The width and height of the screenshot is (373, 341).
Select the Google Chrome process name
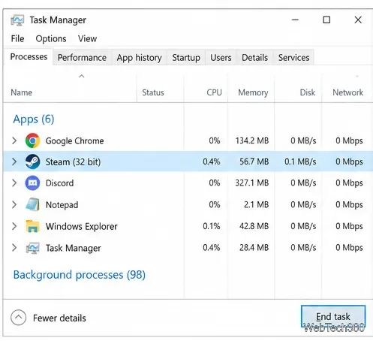(x=74, y=140)
